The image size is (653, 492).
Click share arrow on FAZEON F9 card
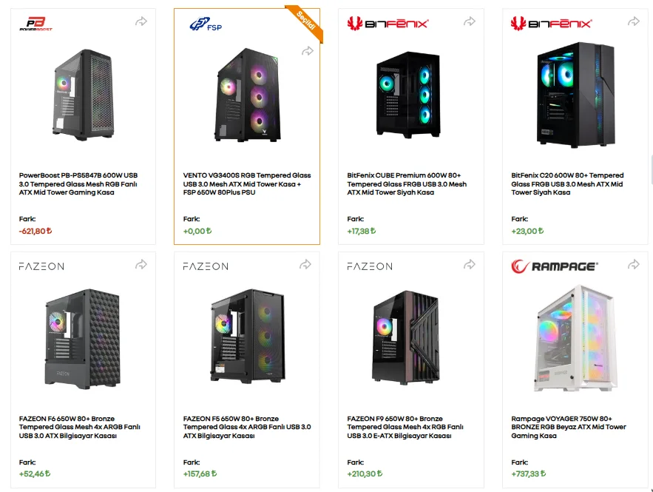click(470, 264)
